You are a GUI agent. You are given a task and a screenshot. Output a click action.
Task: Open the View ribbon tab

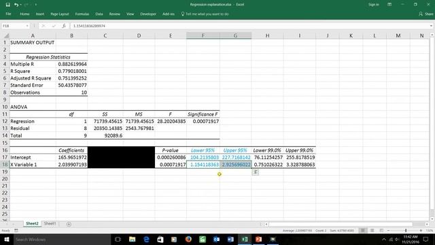click(130, 14)
